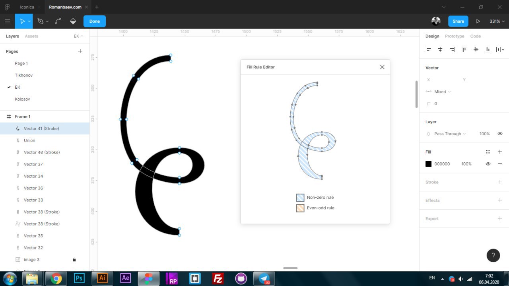Image resolution: width=509 pixels, height=286 pixels.
Task: Open Photoshop from the taskbar
Action: click(79, 278)
